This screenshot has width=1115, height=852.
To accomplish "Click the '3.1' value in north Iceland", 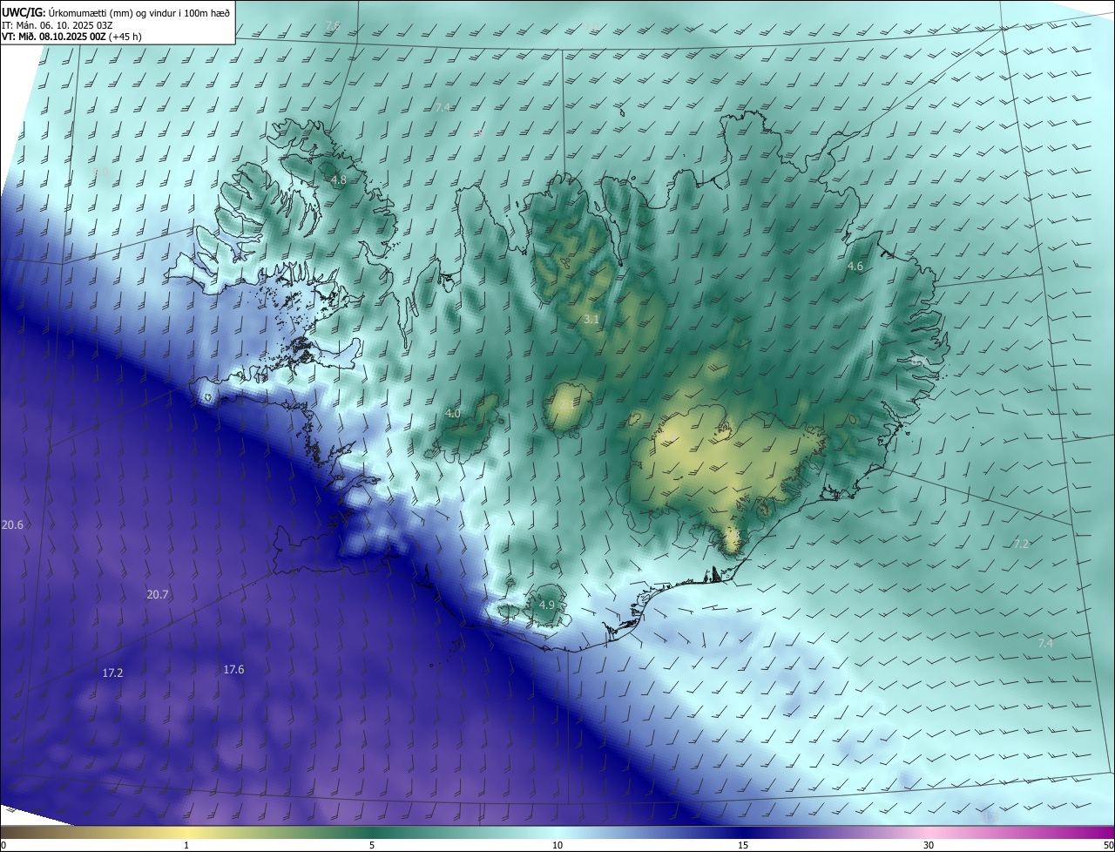I will pyautogui.click(x=591, y=320).
